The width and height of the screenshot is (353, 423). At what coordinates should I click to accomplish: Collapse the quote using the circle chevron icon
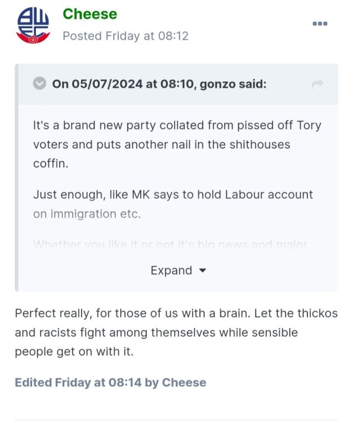(39, 84)
